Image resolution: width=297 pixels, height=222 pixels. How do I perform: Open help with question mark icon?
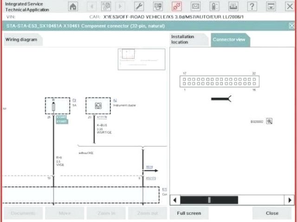pos(252,6)
